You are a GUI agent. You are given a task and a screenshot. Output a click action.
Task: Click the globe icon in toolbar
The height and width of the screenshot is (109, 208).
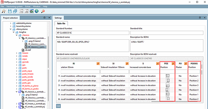click(x=37, y=11)
